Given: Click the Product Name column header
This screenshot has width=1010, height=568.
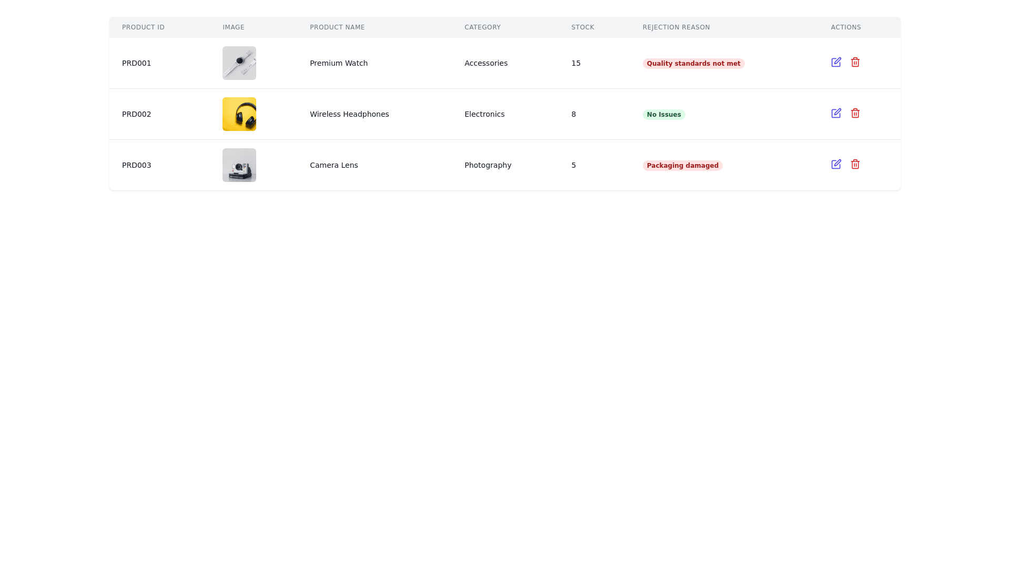Looking at the screenshot, I should click(x=337, y=27).
